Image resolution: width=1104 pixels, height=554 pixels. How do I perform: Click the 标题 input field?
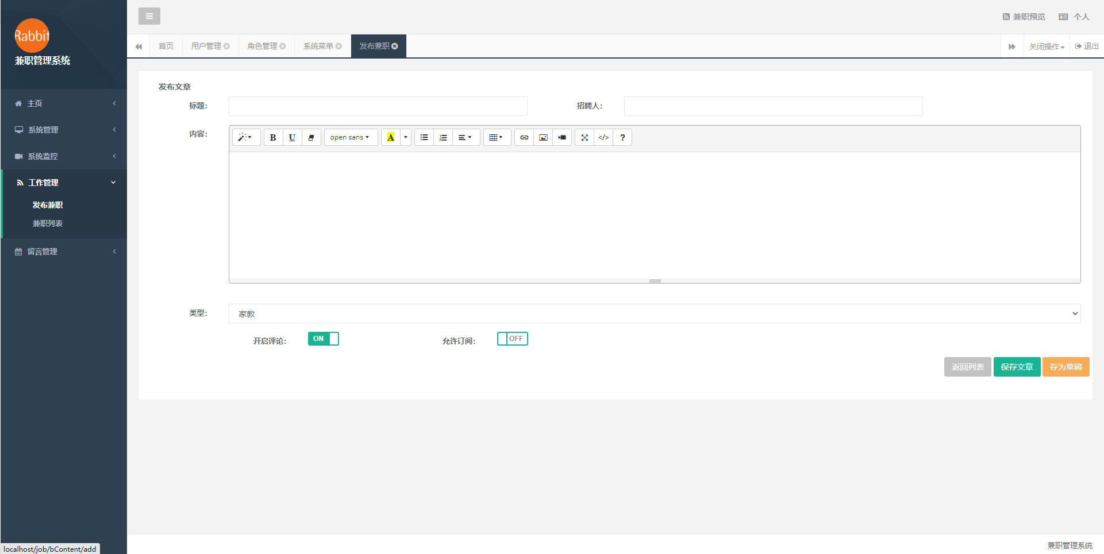coord(378,106)
